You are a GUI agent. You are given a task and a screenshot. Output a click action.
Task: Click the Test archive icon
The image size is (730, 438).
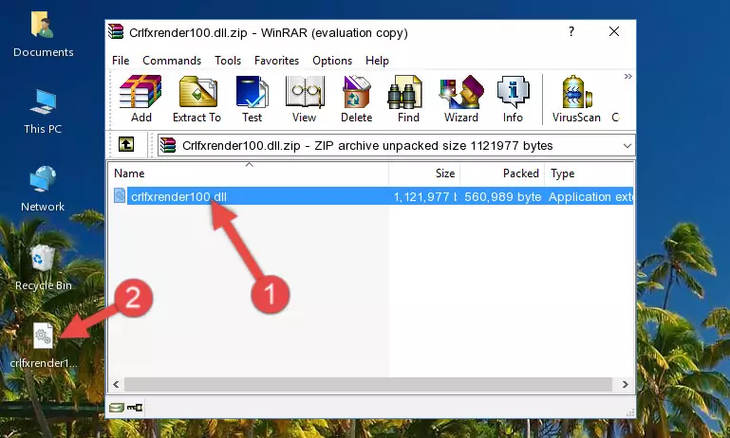(x=252, y=99)
